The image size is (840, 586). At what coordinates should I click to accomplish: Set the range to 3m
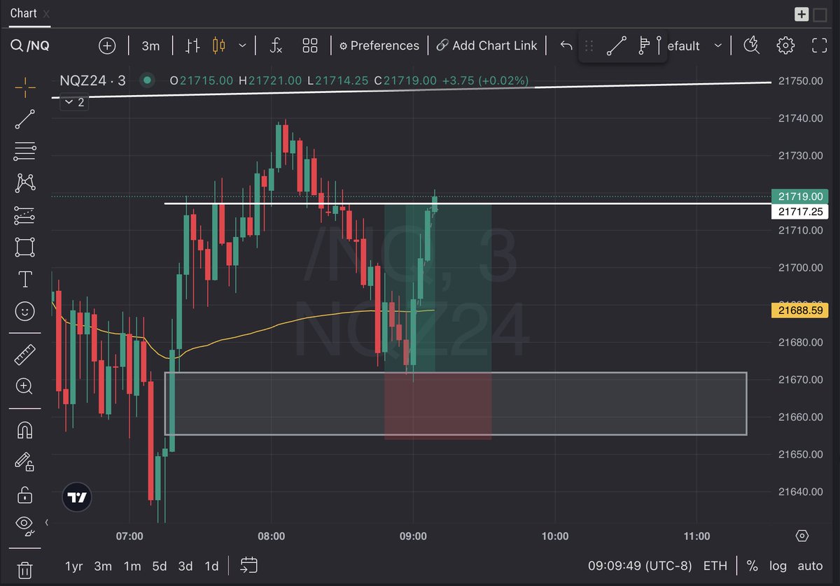pos(103,566)
